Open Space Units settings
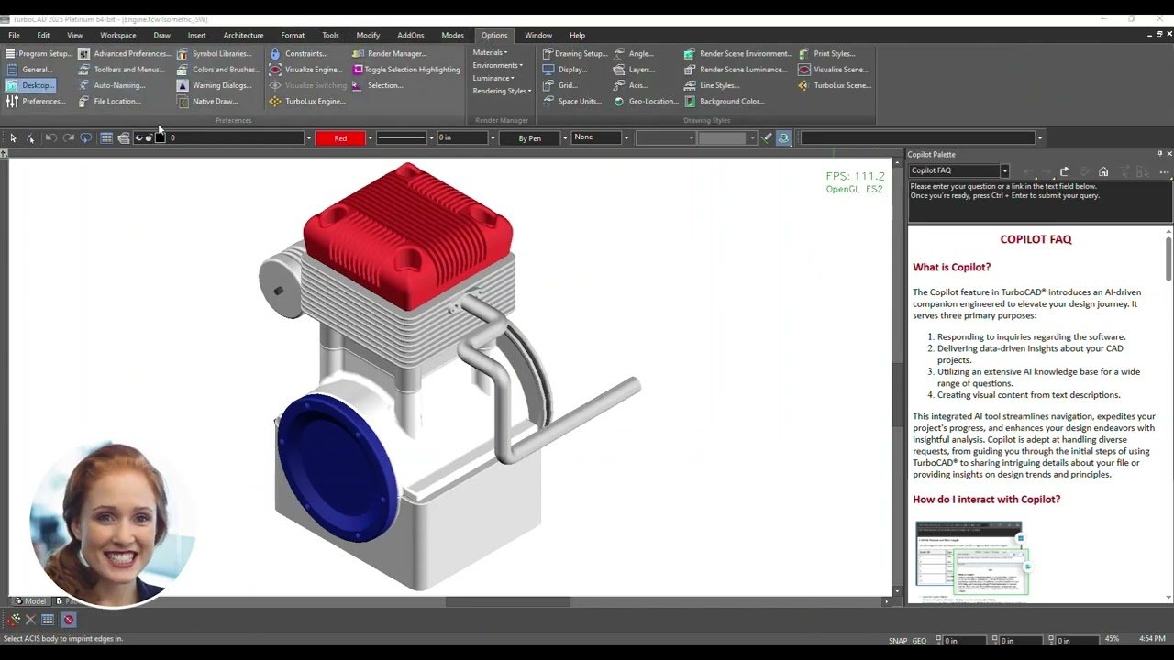This screenshot has width=1174, height=660. coord(572,102)
